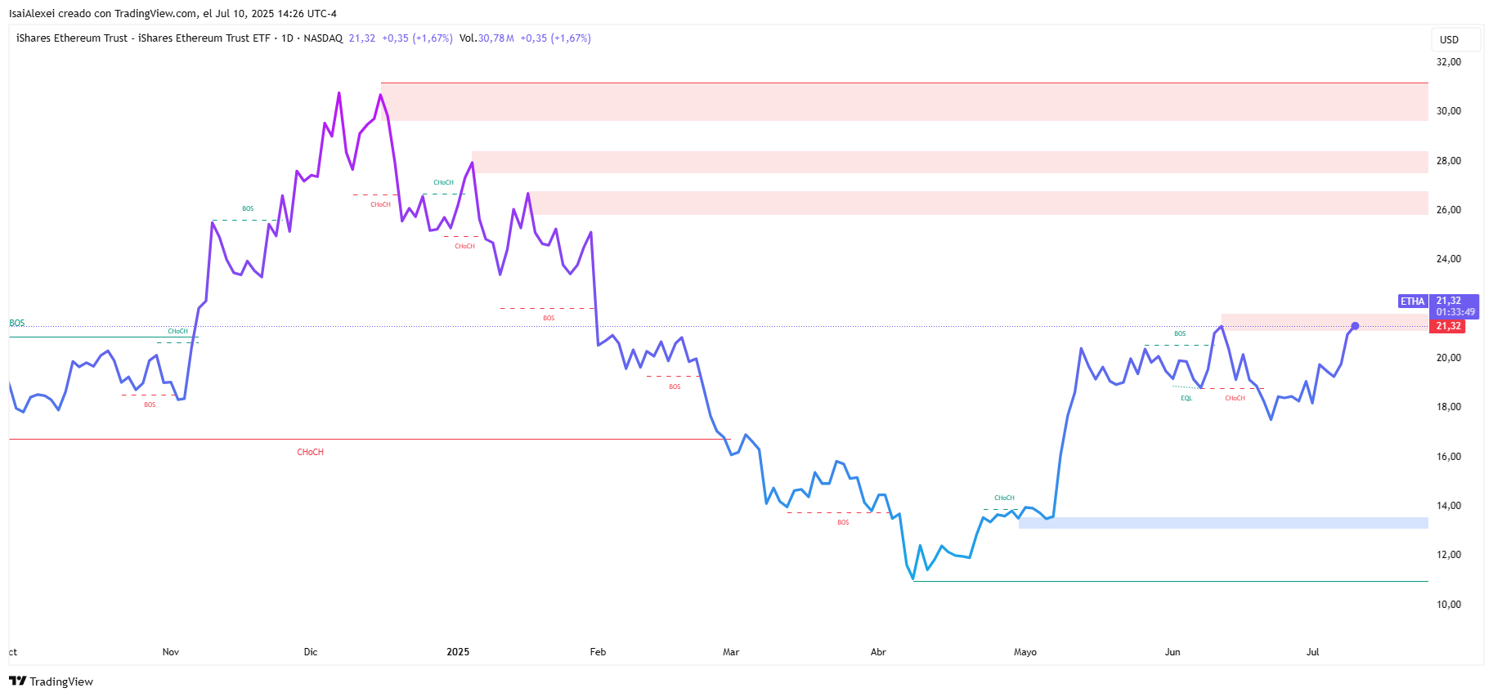
Task: Click the Mayo month label on time axis
Action: pos(1024,652)
